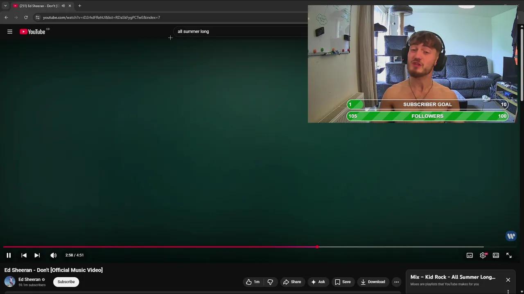Download the video
The width and height of the screenshot is (524, 294).
click(x=373, y=282)
